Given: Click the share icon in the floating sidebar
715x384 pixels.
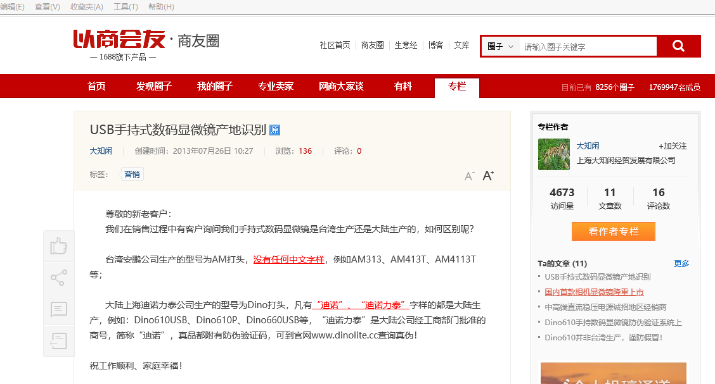Looking at the screenshot, I should (x=58, y=278).
